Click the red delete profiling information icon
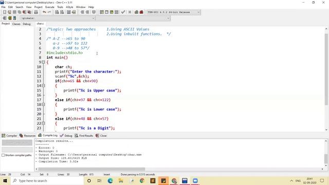Viewport: 329px width, 185px height. coord(141,12)
